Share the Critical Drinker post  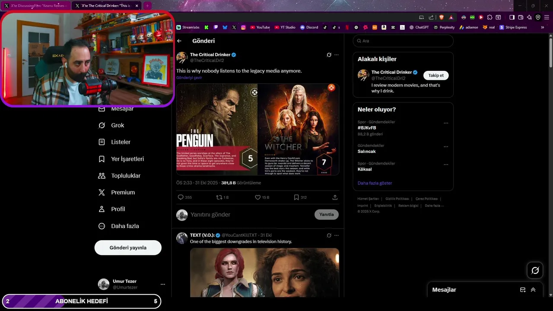(335, 197)
